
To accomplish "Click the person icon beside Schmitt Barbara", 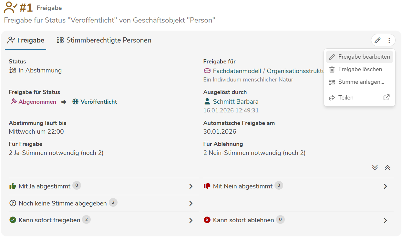I will point(206,101).
